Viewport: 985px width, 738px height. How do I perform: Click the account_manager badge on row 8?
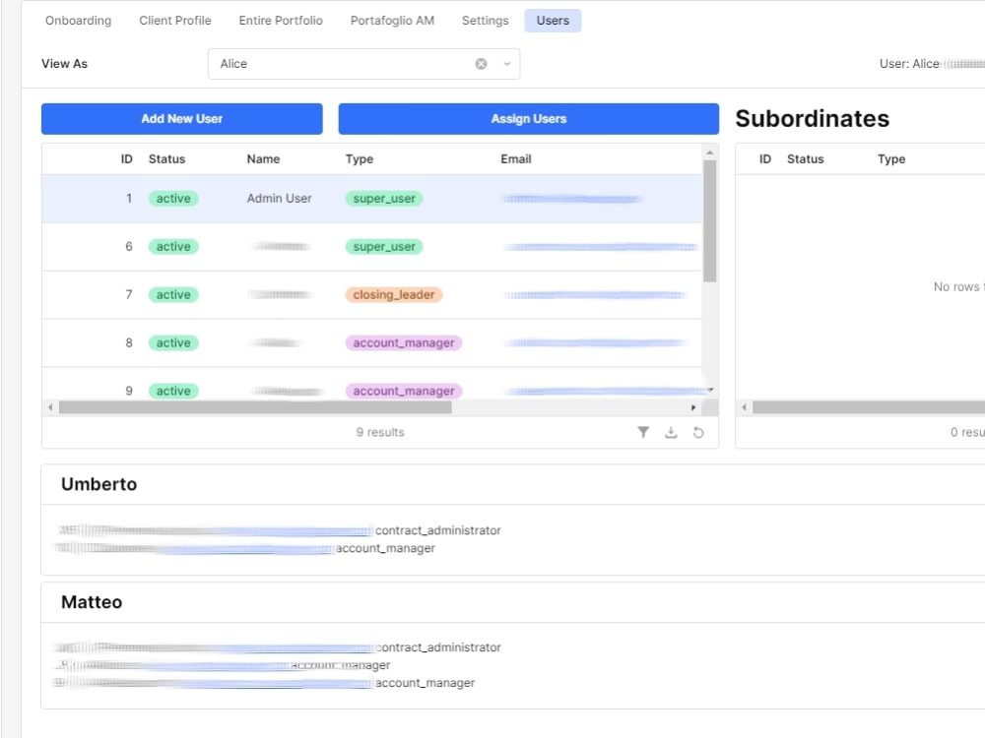[x=403, y=342]
